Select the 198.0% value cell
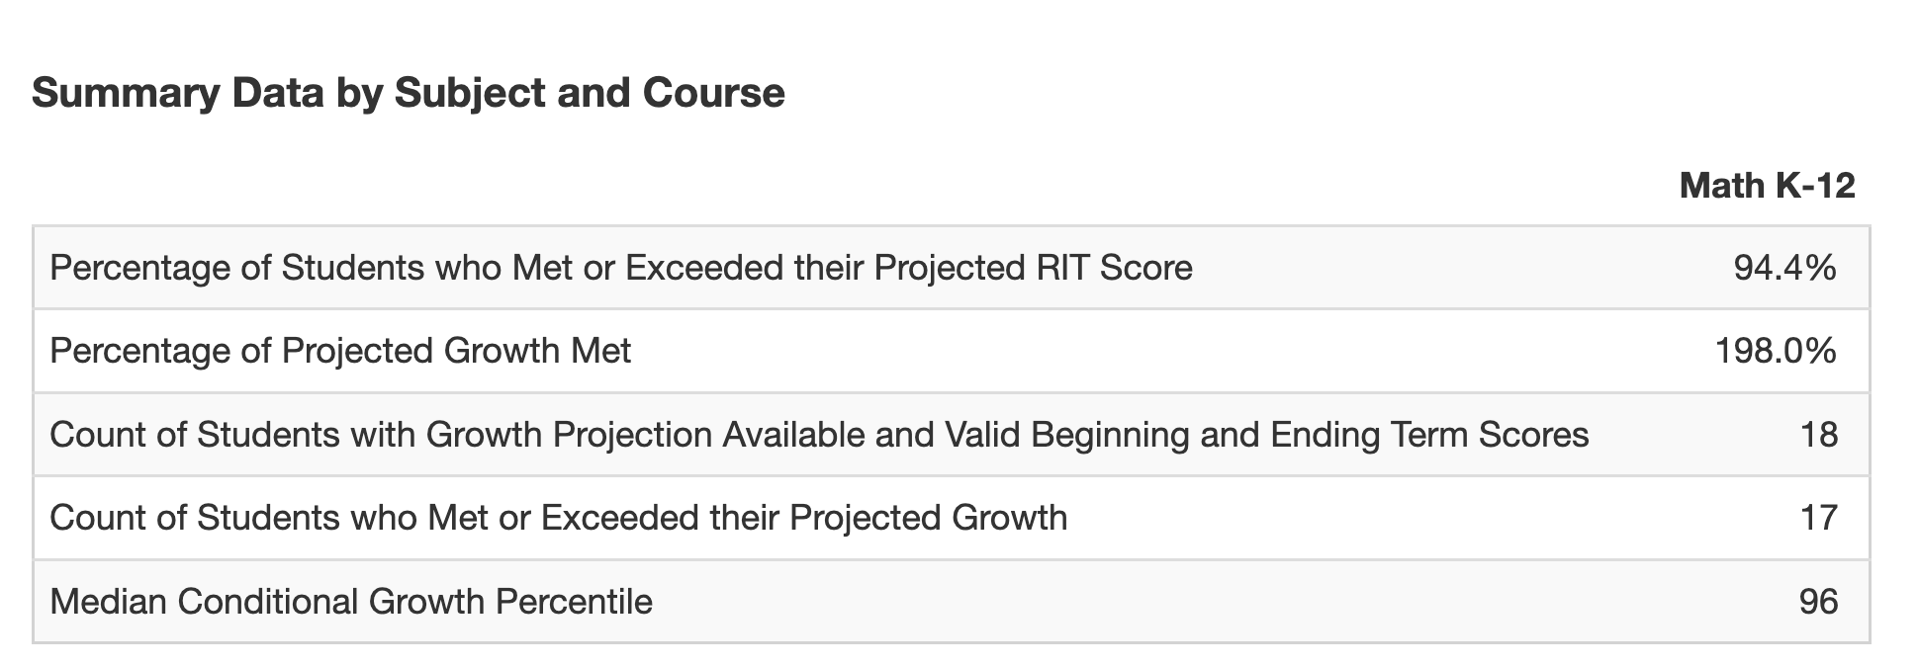 pyautogui.click(x=1776, y=351)
